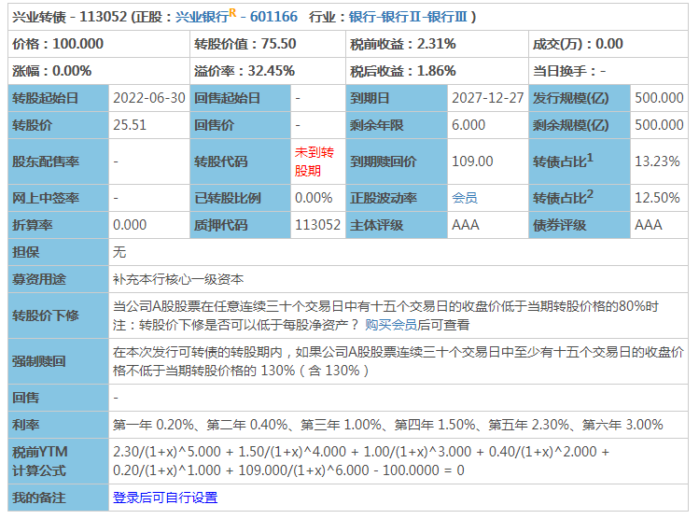The image size is (699, 519).
Task: Select the 已转股比例 header cell
Action: [240, 198]
